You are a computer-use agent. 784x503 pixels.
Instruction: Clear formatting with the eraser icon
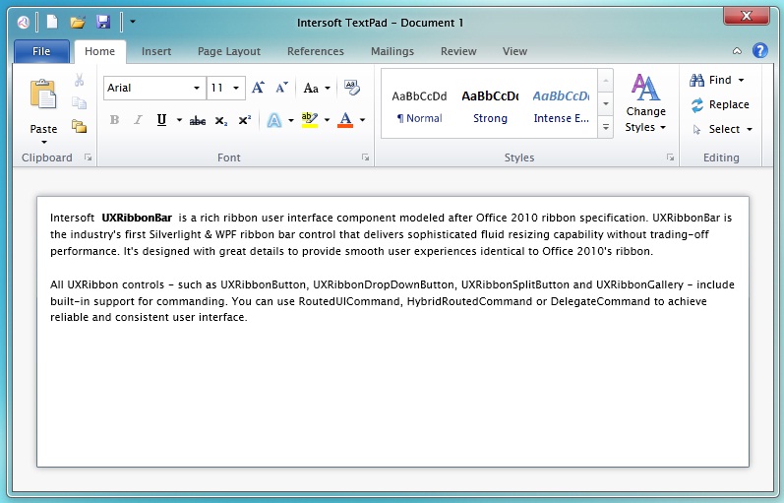352,88
